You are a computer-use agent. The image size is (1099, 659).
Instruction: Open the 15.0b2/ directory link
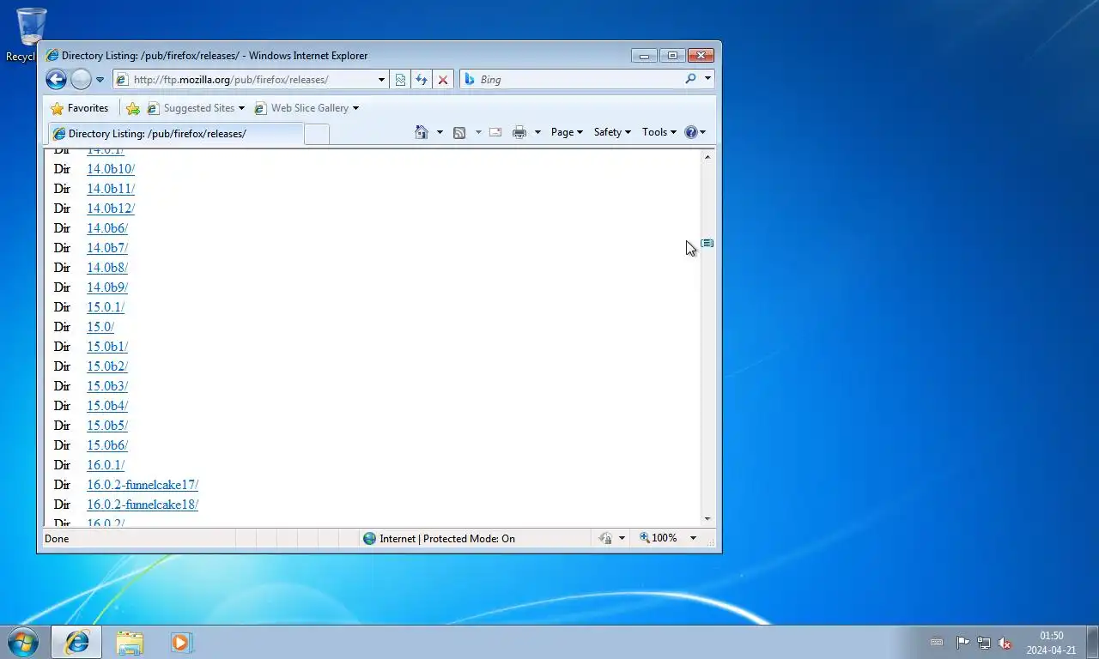click(x=107, y=366)
